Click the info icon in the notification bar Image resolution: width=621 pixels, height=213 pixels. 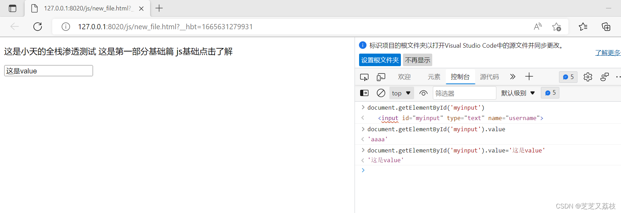363,45
